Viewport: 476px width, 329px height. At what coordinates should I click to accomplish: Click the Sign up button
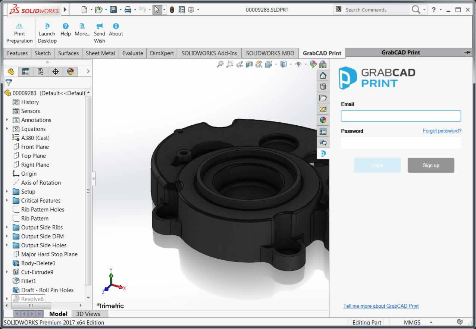click(x=431, y=165)
